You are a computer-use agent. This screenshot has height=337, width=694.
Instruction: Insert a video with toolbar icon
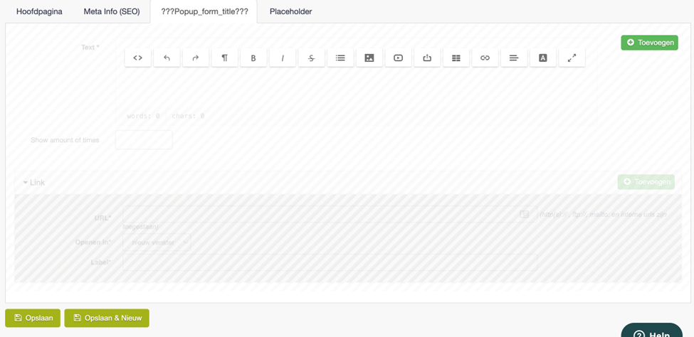399,58
